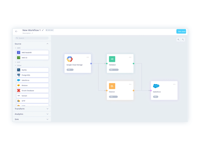Click the first magnifier zoom button on canvas
This screenshot has height=150, width=200.
[178, 39]
